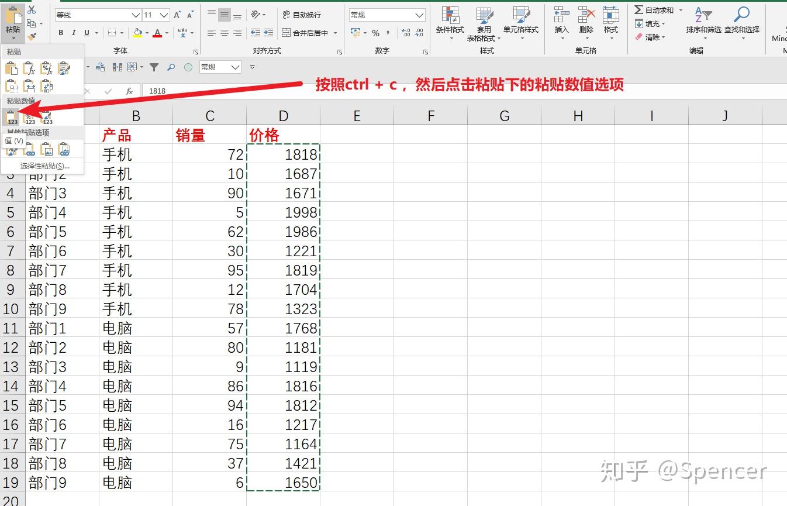The image size is (787, 506).
Task: Click Increase Font Size icon
Action: pyautogui.click(x=178, y=15)
